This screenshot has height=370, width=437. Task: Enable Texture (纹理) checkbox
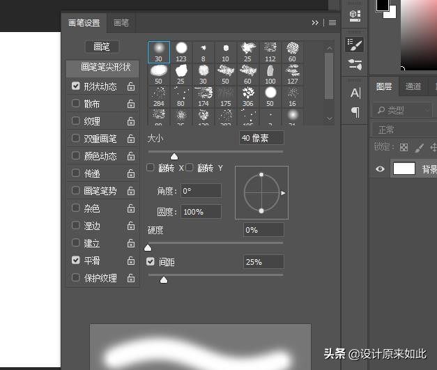pyautogui.click(x=75, y=121)
